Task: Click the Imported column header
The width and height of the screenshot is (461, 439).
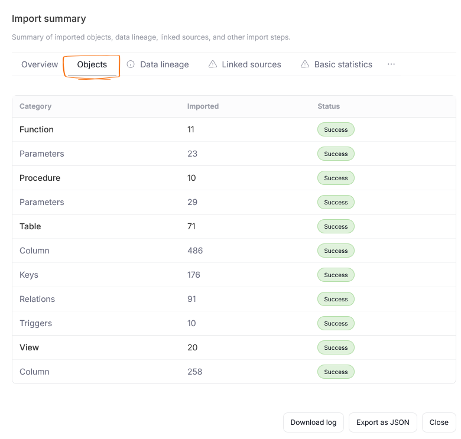Action: (x=203, y=106)
